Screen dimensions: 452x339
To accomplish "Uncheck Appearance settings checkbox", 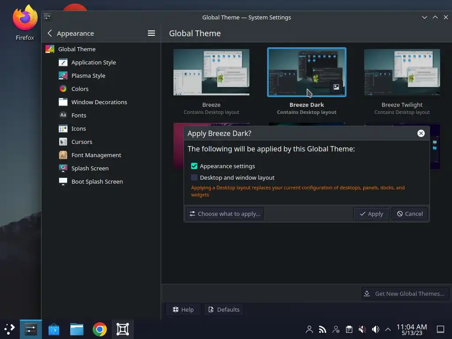I will (194, 166).
